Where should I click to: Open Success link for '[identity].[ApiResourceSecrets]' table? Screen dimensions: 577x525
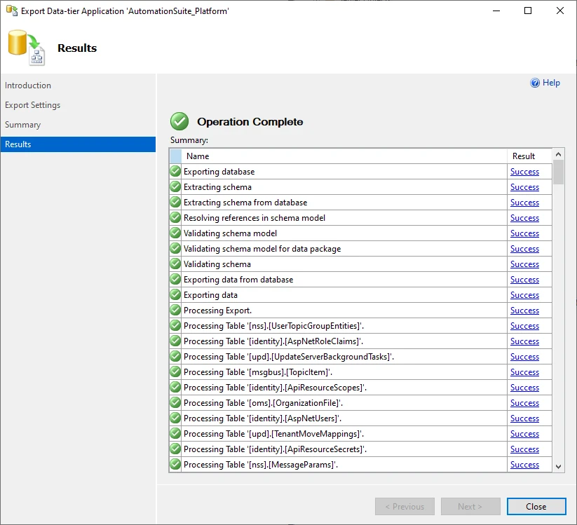coord(524,449)
